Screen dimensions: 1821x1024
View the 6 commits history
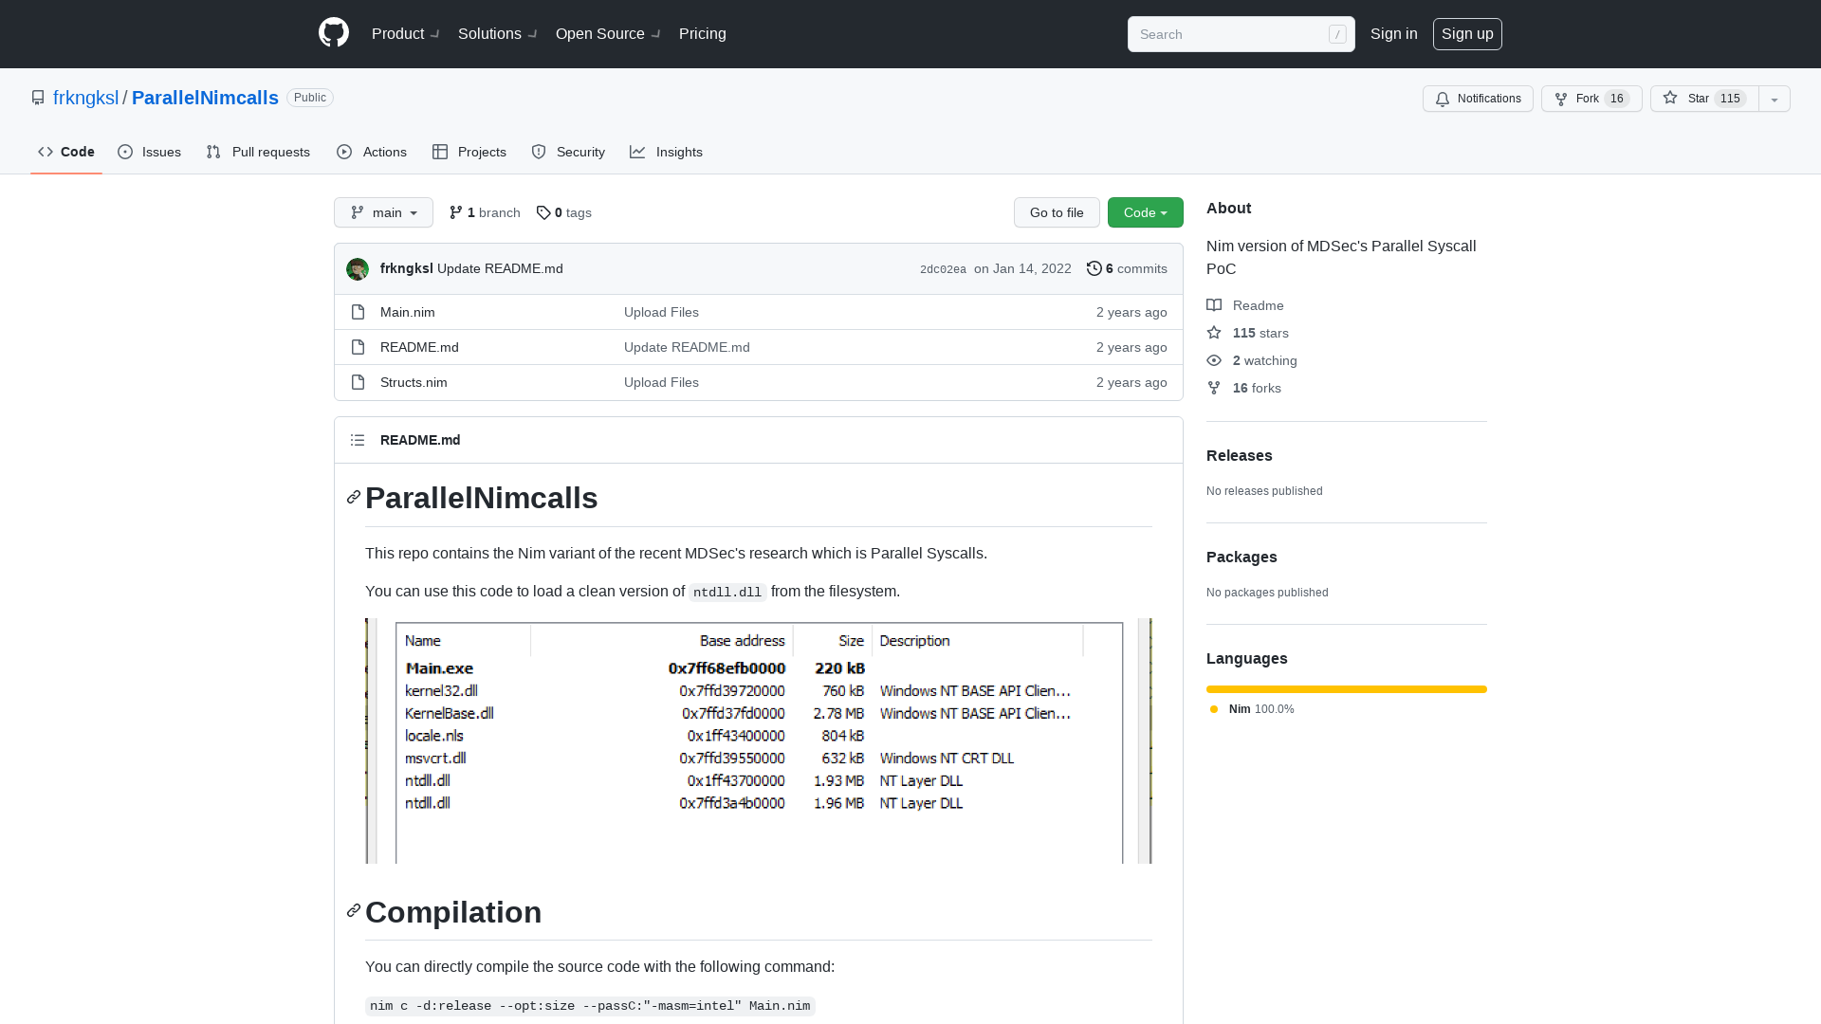[x=1127, y=268]
